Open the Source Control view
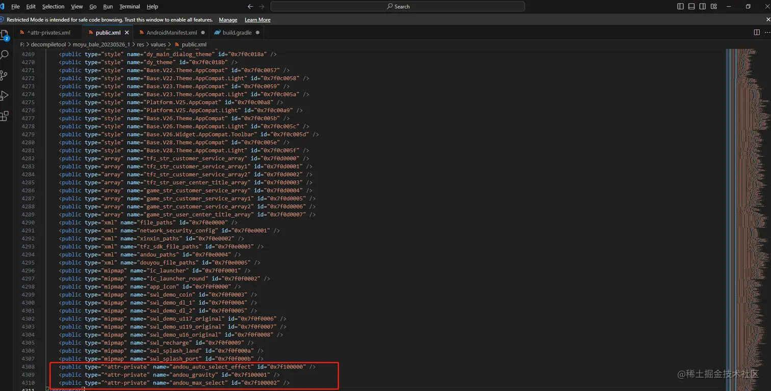Screen dimensions: 771x391 [x=5, y=75]
